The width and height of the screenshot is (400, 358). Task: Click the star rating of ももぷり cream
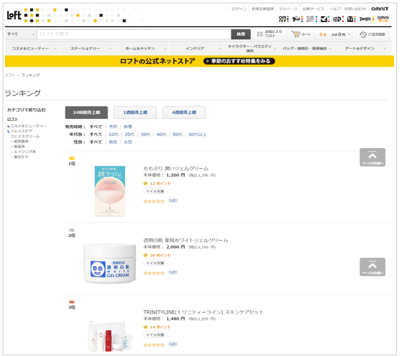pyautogui.click(x=154, y=201)
